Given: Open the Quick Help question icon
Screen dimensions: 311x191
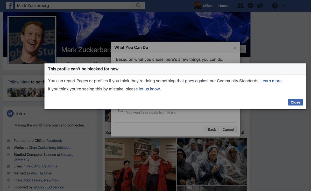Looking at the screenshot, I should (x=275, y=6).
